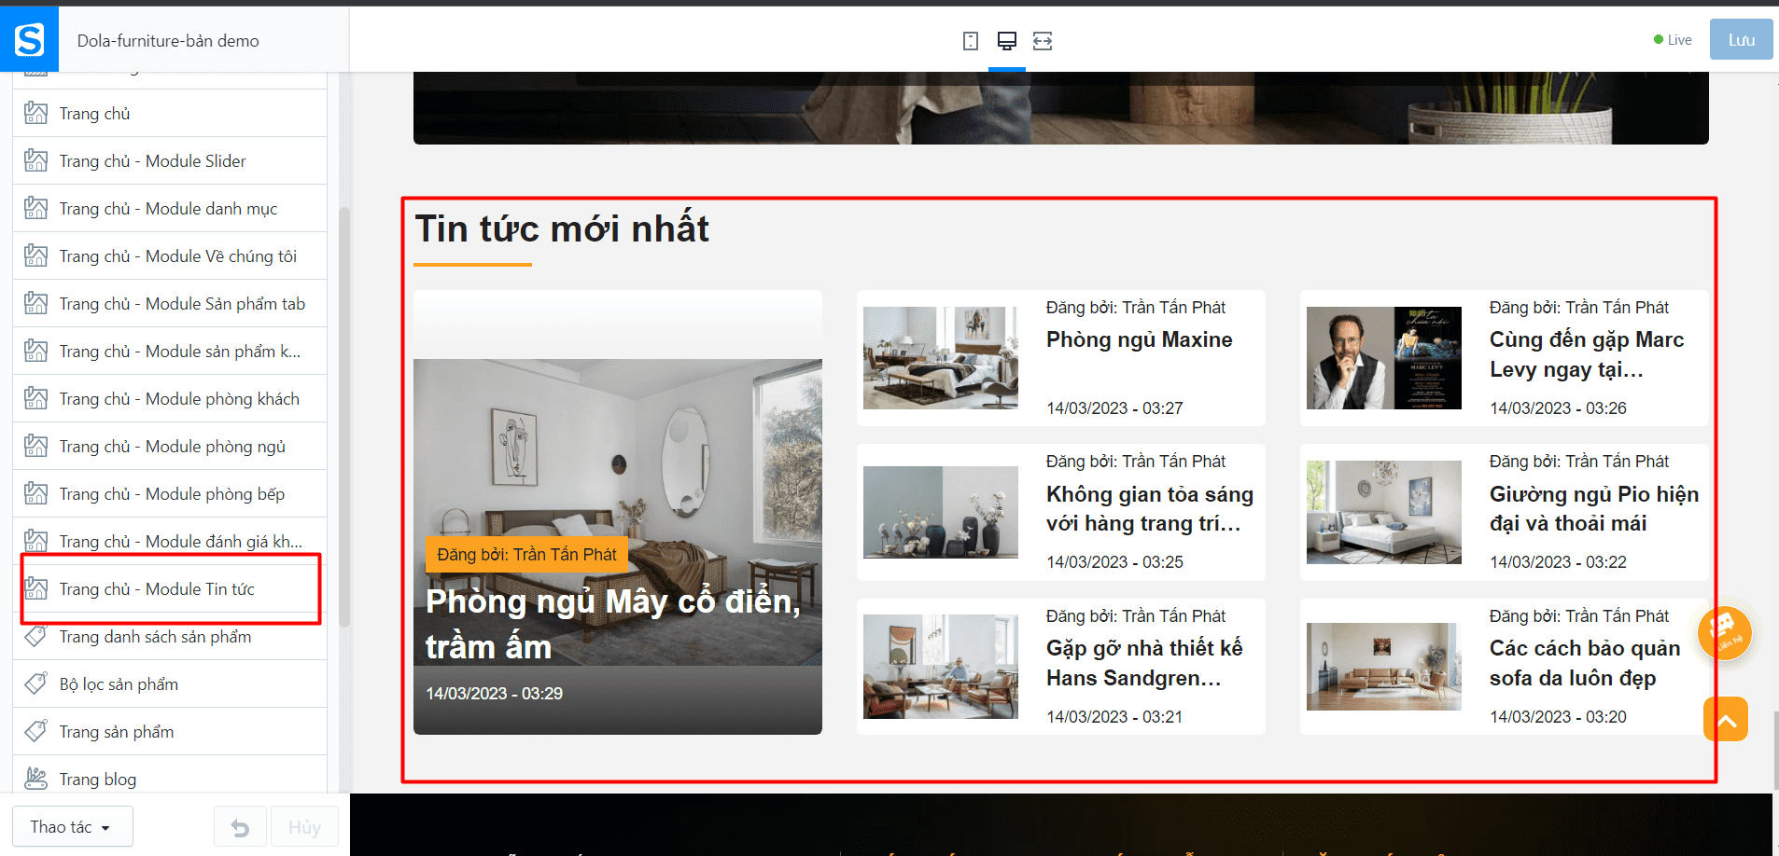Click the Đăng bởi: Trần Tấn Phát orange badge
This screenshot has width=1779, height=856.
pyautogui.click(x=526, y=555)
